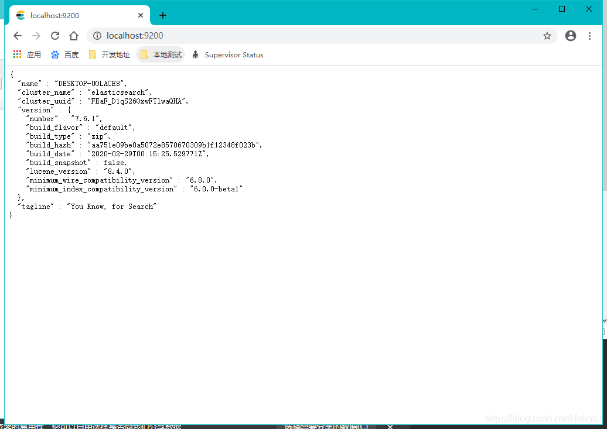Click the build_hash value starting "aa751e09"
Image resolution: width=607 pixels, height=429 pixels.
(173, 145)
